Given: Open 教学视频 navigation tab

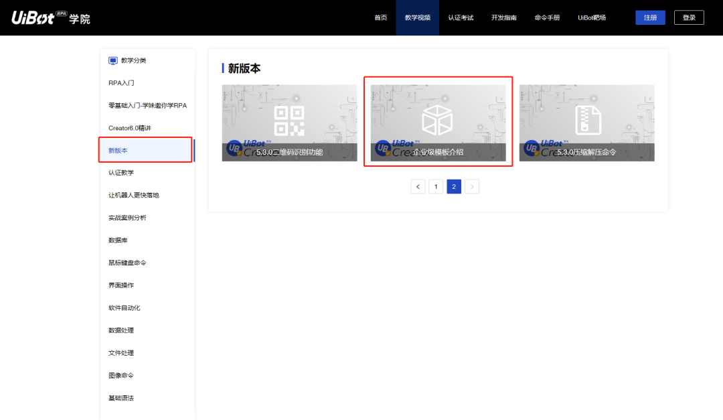Looking at the screenshot, I should point(417,17).
